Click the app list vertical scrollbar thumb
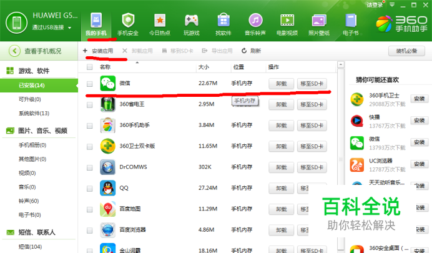 [341, 159]
